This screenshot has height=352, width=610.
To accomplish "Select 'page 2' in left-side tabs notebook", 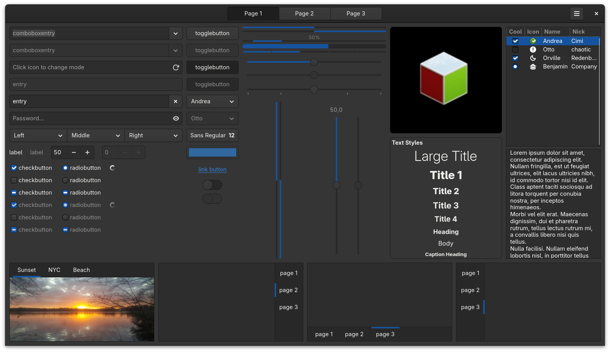I will (470, 290).
